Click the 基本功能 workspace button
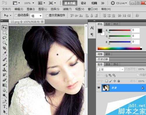The width and height of the screenshot is (146, 115). 70,3
